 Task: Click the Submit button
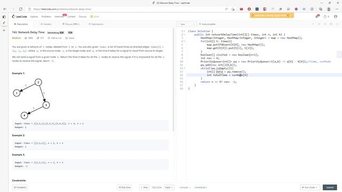(x=330, y=187)
